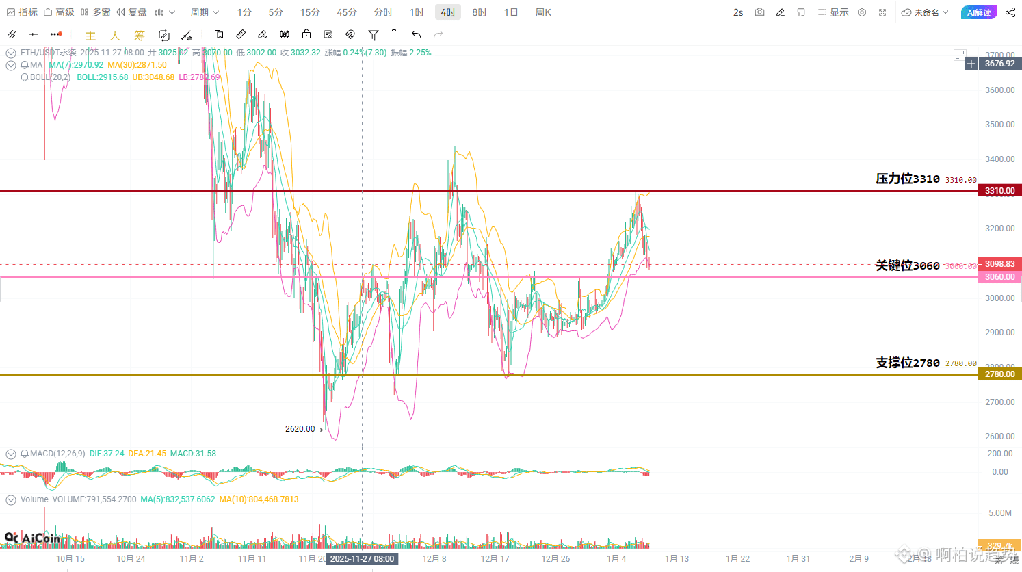
Task: Take a chart screenshot with camera icon
Action: pyautogui.click(x=759, y=12)
